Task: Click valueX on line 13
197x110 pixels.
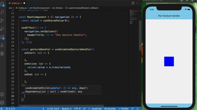Action: [34, 20]
